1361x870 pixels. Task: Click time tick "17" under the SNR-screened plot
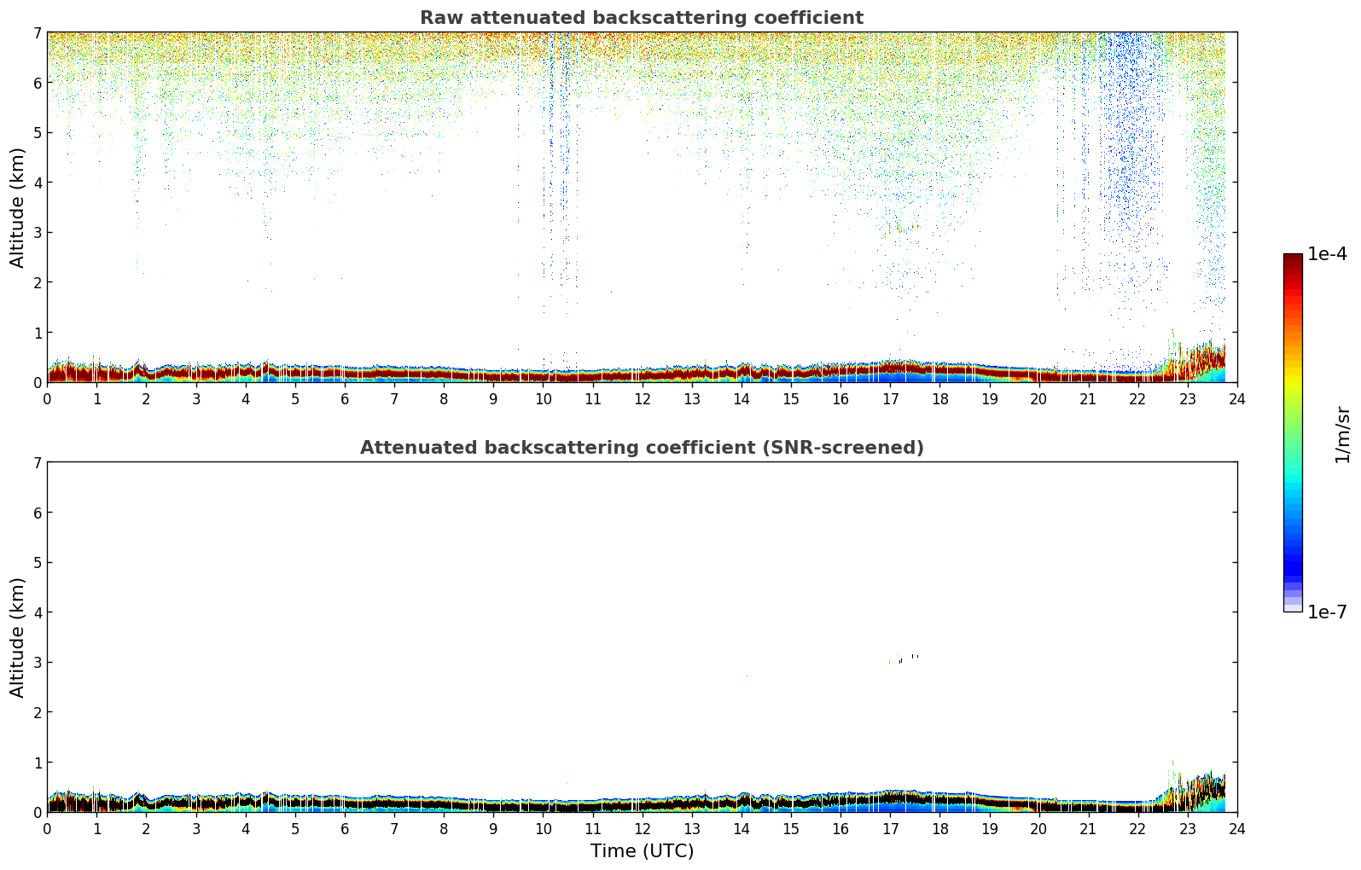(x=890, y=828)
